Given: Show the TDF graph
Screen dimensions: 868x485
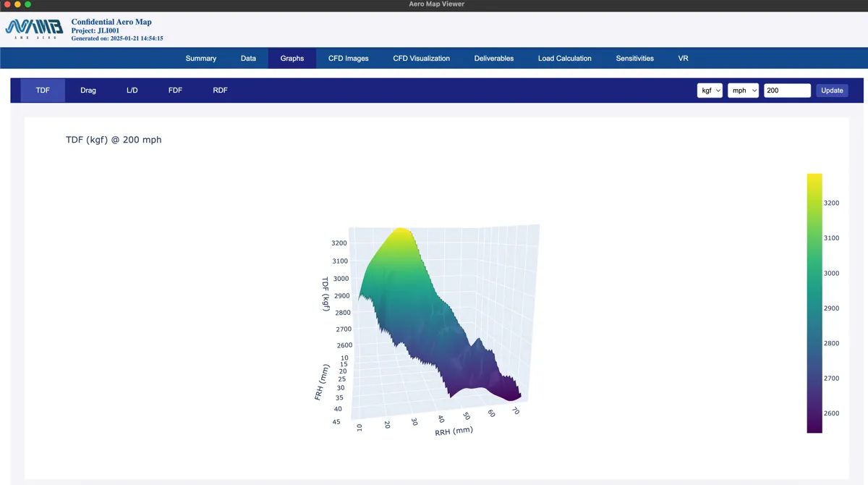Looking at the screenshot, I should point(43,90).
